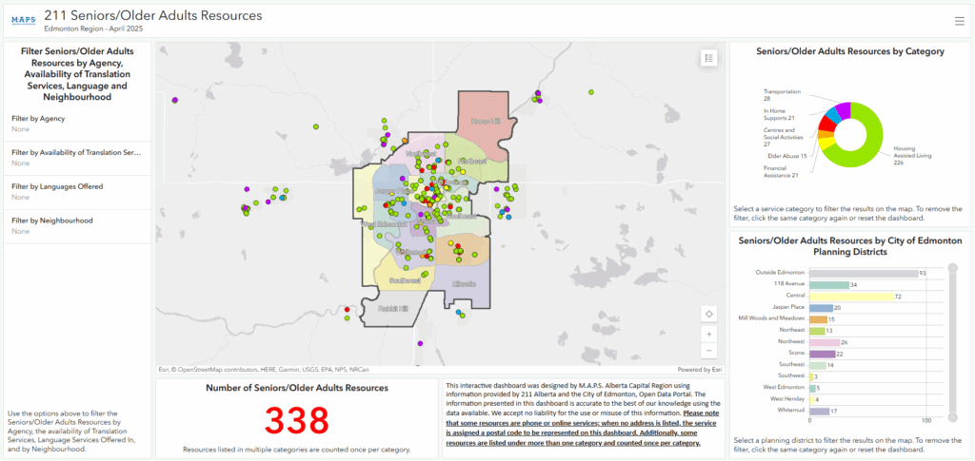Click the vertical range track beside the bar chart
The height and width of the screenshot is (461, 975).
point(951,342)
